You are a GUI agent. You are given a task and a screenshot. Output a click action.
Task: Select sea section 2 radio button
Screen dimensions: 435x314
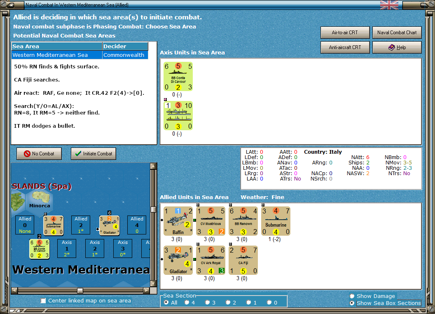[x=228, y=302]
